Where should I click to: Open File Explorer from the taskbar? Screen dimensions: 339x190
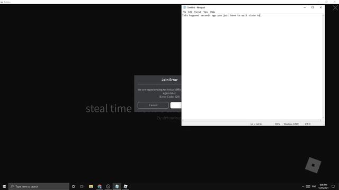[x=91, y=186]
